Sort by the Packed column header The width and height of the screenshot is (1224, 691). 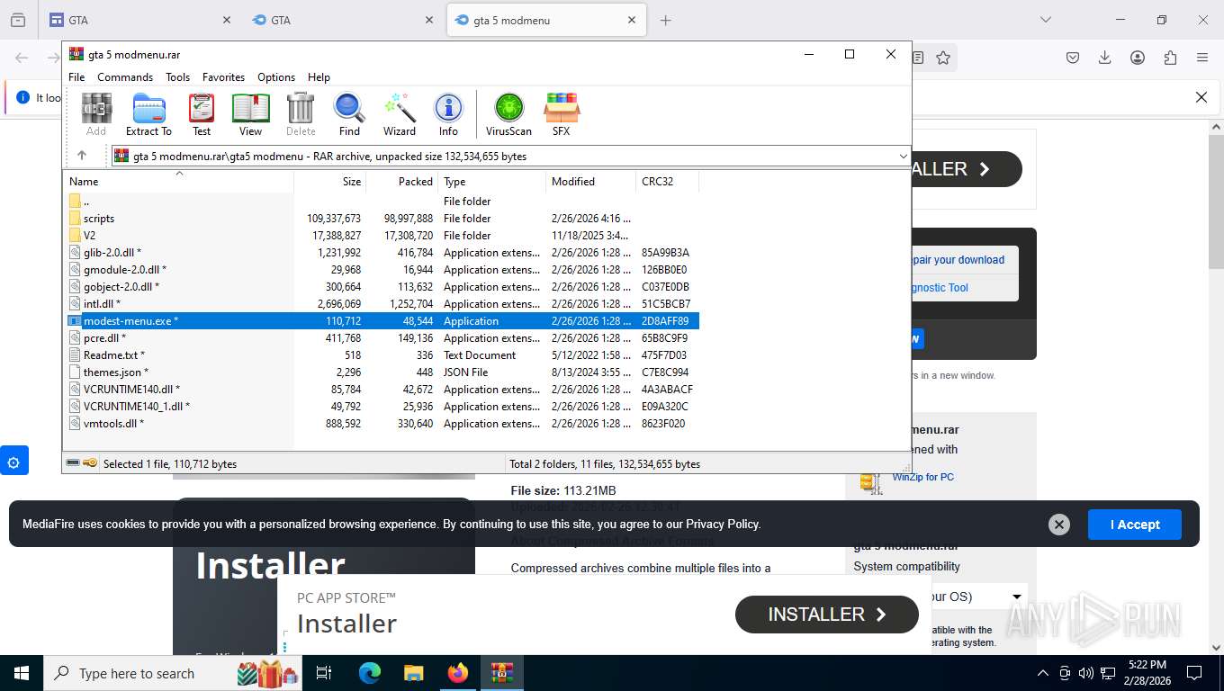(x=401, y=182)
